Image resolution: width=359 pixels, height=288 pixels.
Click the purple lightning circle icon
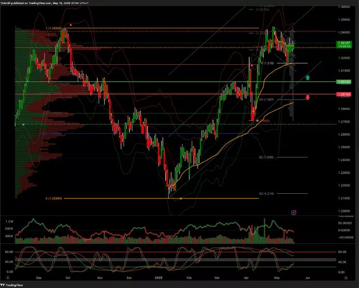(x=294, y=212)
